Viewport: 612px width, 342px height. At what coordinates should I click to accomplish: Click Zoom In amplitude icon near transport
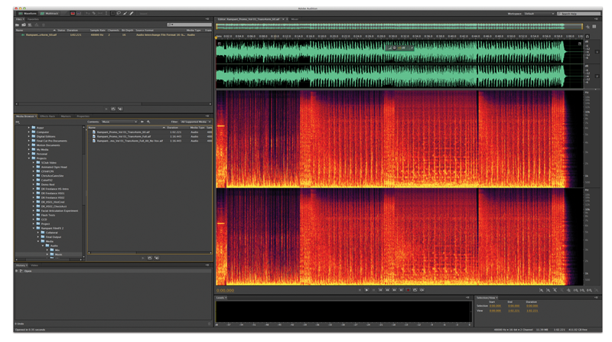(x=542, y=290)
